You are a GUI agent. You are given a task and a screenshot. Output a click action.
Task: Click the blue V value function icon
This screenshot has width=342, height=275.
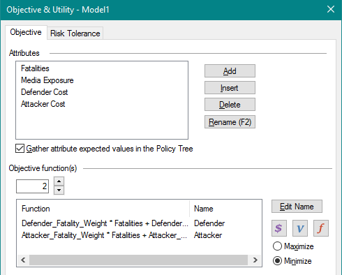point(300,228)
